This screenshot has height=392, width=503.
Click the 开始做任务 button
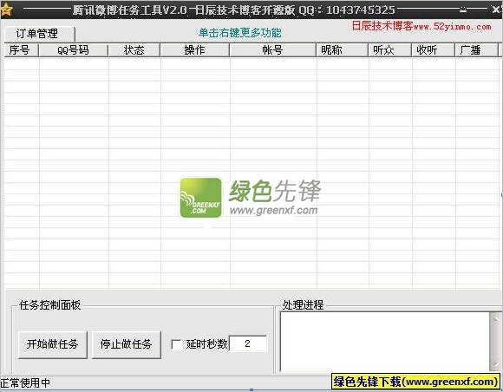[53, 344]
